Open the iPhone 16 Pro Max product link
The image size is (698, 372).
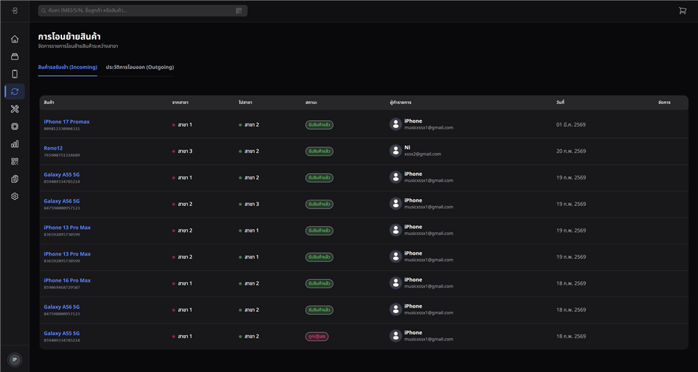[67, 281]
